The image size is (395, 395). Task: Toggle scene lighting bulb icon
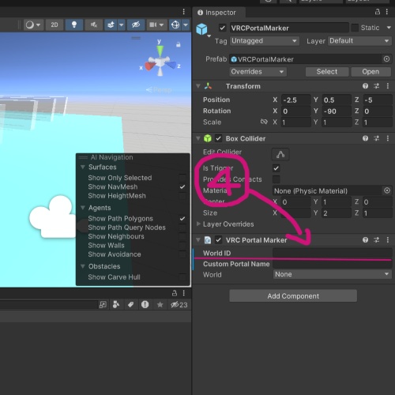tap(74, 25)
